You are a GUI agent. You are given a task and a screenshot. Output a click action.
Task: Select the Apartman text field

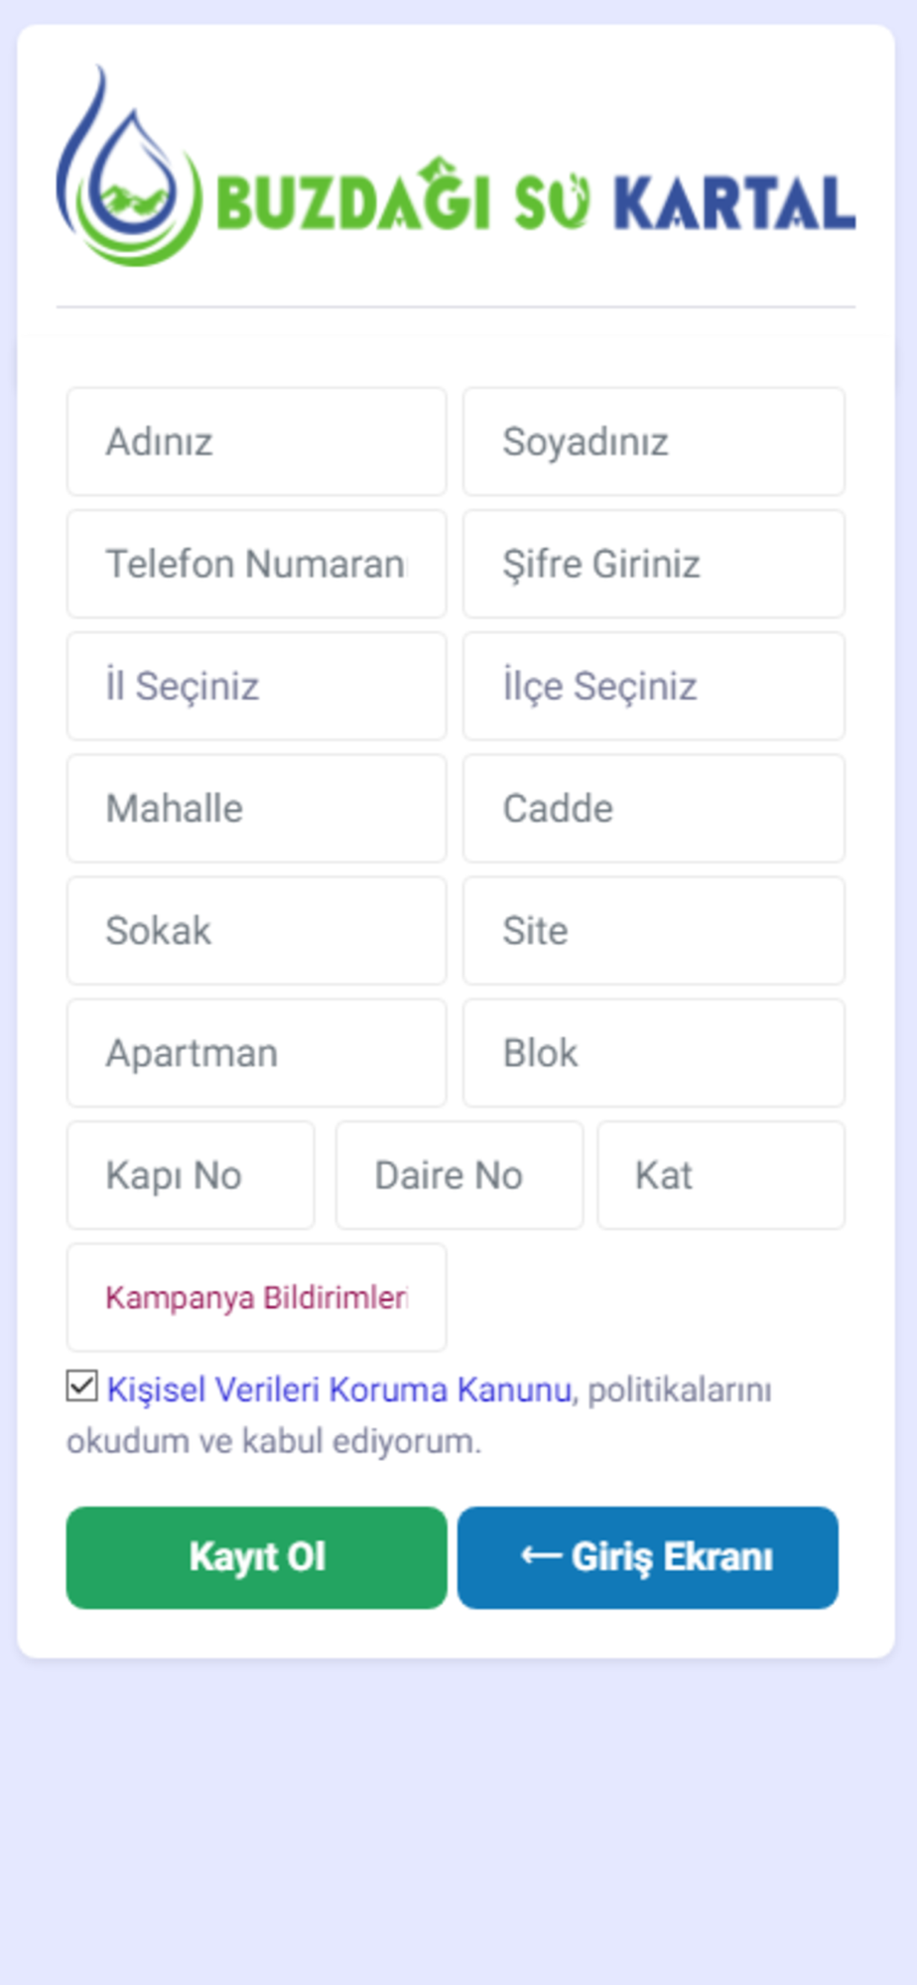(256, 1052)
